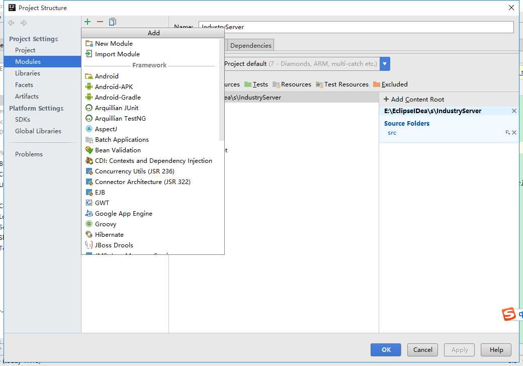The height and width of the screenshot is (366, 523).
Task: Remove the IndustryServer content root
Action: coord(514,111)
